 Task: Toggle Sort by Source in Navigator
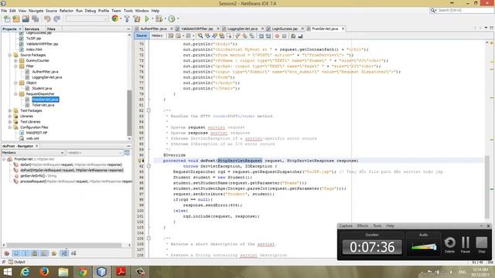[x=73, y=253]
